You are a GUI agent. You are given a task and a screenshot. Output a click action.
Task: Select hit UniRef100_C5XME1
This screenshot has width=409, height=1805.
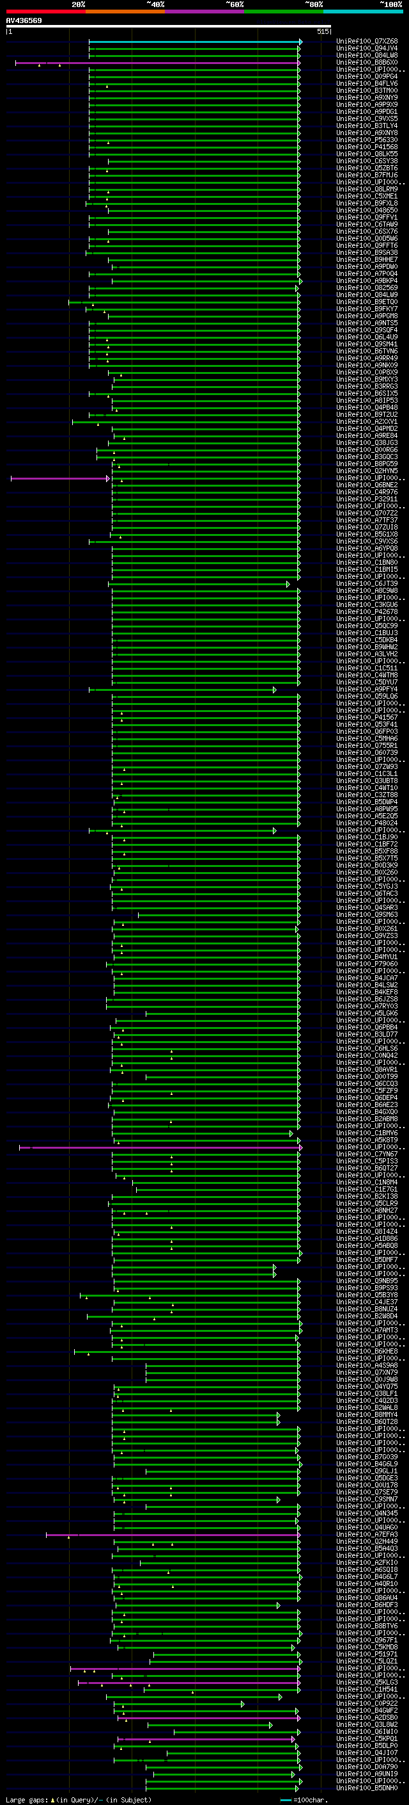coord(367,196)
